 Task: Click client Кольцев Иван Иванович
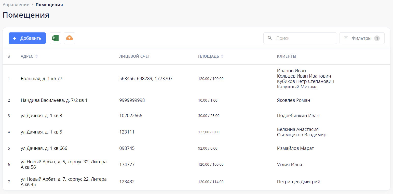pyautogui.click(x=304, y=76)
